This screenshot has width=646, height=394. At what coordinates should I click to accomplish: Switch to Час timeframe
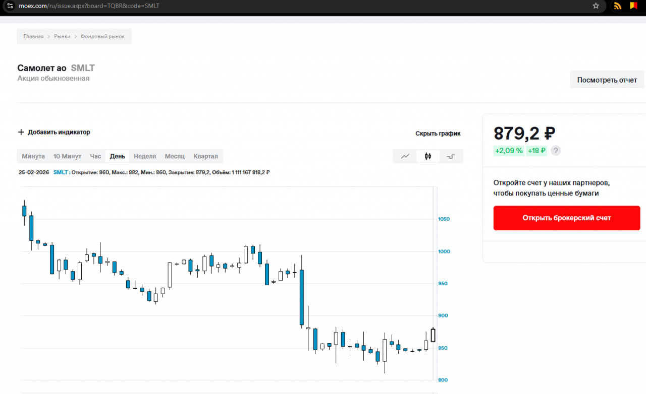coord(95,156)
